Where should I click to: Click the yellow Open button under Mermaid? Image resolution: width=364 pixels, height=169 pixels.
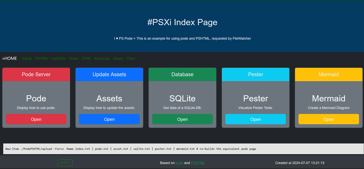point(329,119)
